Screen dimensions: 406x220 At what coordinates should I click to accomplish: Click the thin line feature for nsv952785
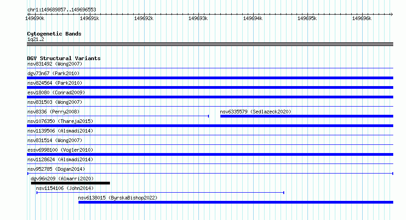click(210, 174)
